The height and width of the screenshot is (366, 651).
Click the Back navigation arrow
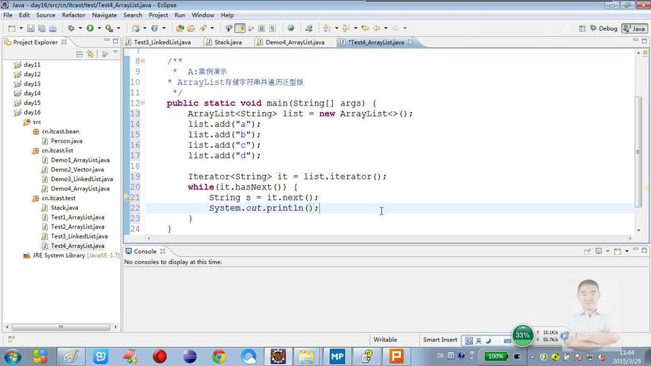tap(377, 29)
